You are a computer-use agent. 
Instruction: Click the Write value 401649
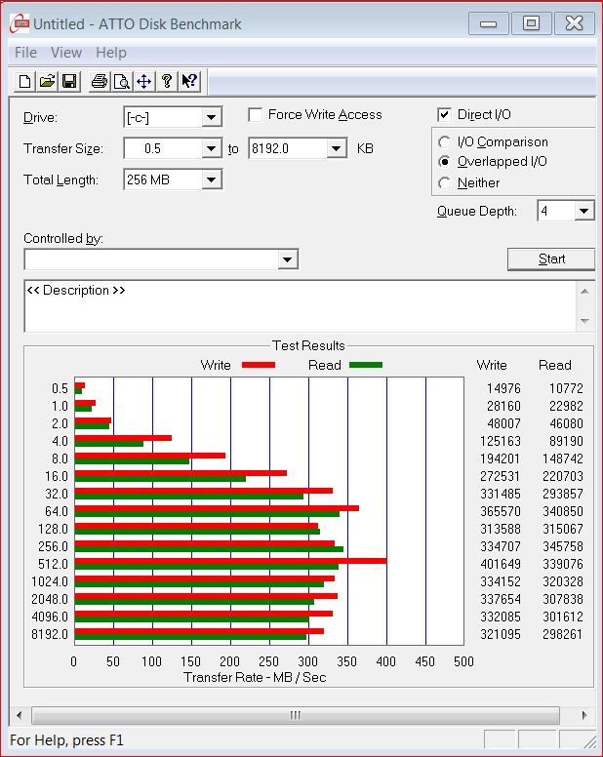(501, 564)
